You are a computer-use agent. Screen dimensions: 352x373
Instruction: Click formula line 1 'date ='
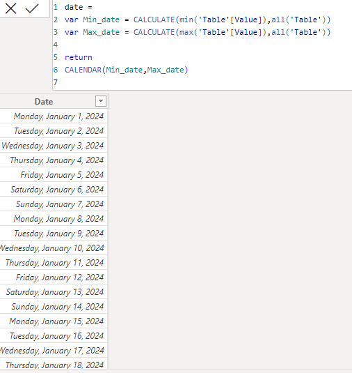coord(79,7)
